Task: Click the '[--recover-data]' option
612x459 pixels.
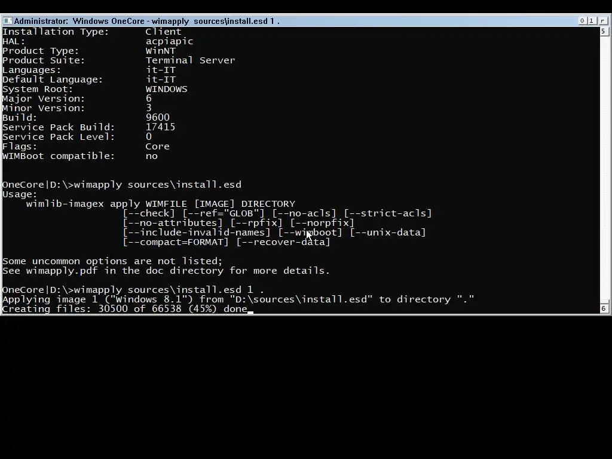Action: 283,242
